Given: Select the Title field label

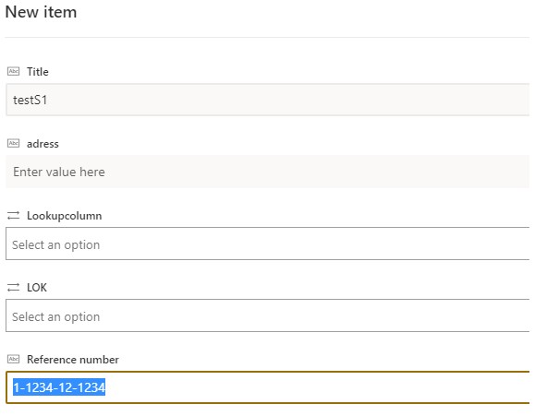Looking at the screenshot, I should click(x=38, y=72).
